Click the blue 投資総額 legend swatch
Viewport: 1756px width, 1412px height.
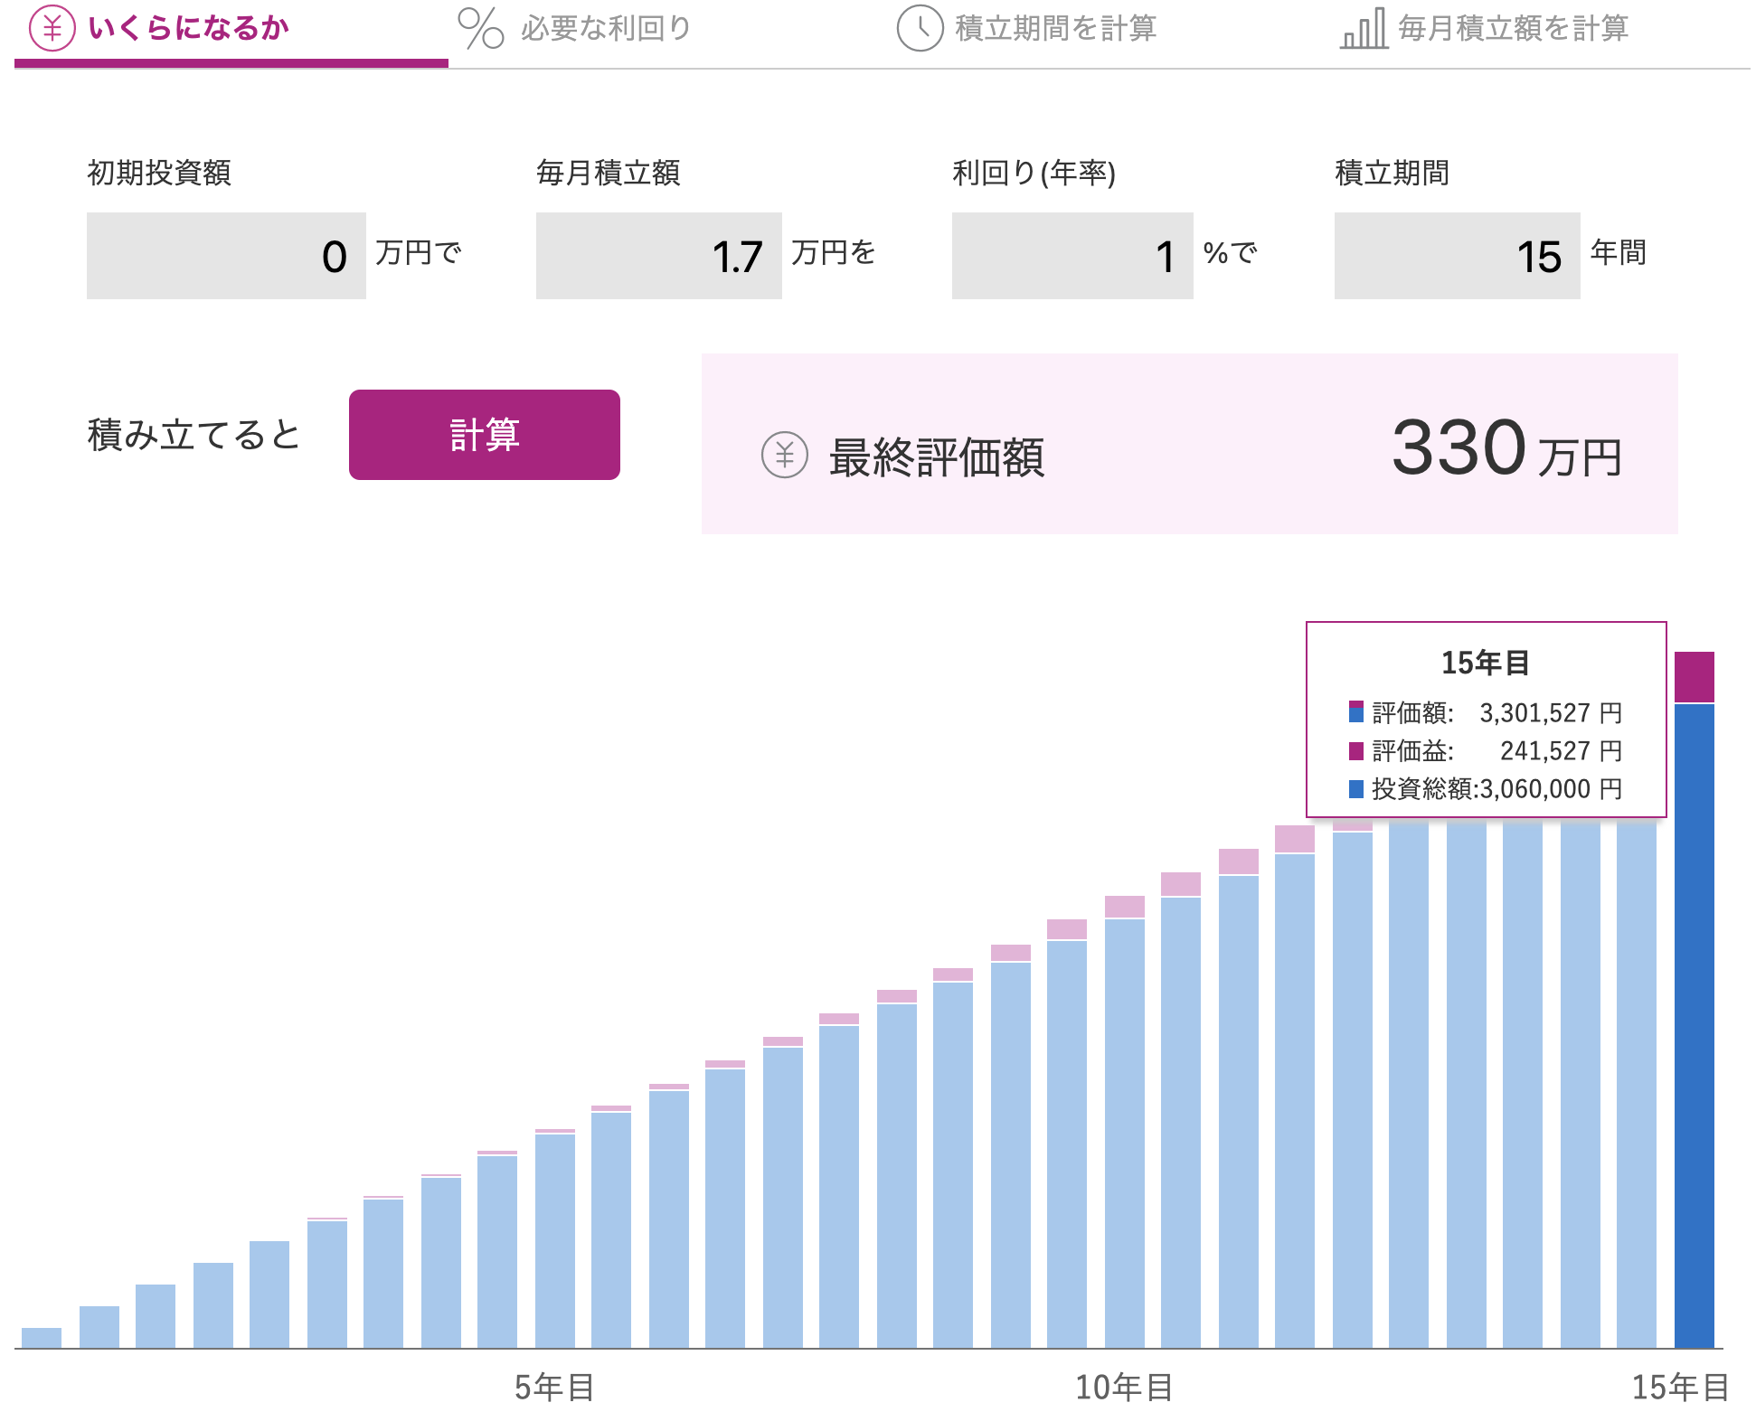1356,789
